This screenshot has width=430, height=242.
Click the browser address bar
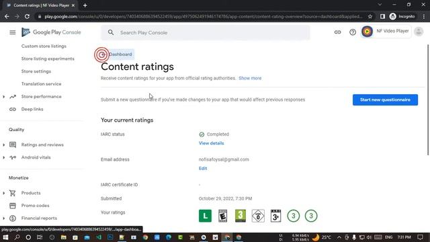(x=203, y=16)
